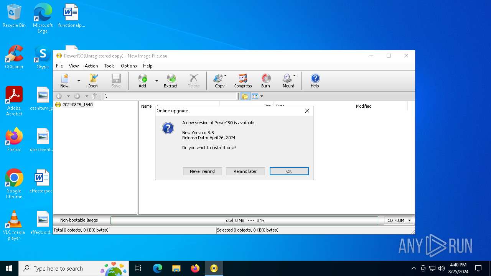491x276 pixels.
Task: Click the Windows Start button
Action: point(9,268)
